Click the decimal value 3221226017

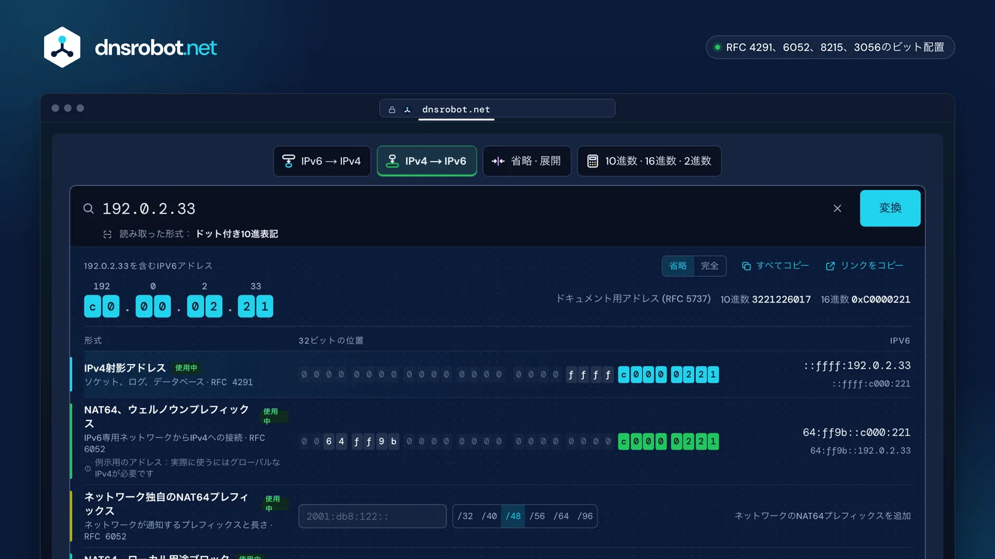click(781, 299)
